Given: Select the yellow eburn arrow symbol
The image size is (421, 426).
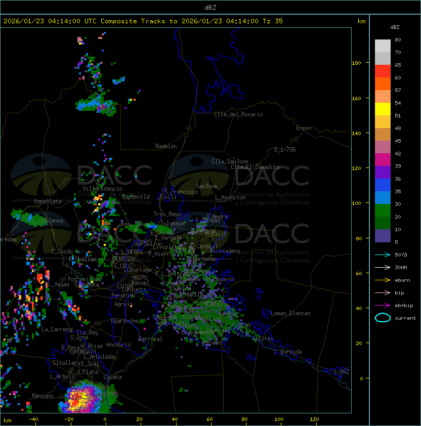Looking at the screenshot, I should coord(383,280).
